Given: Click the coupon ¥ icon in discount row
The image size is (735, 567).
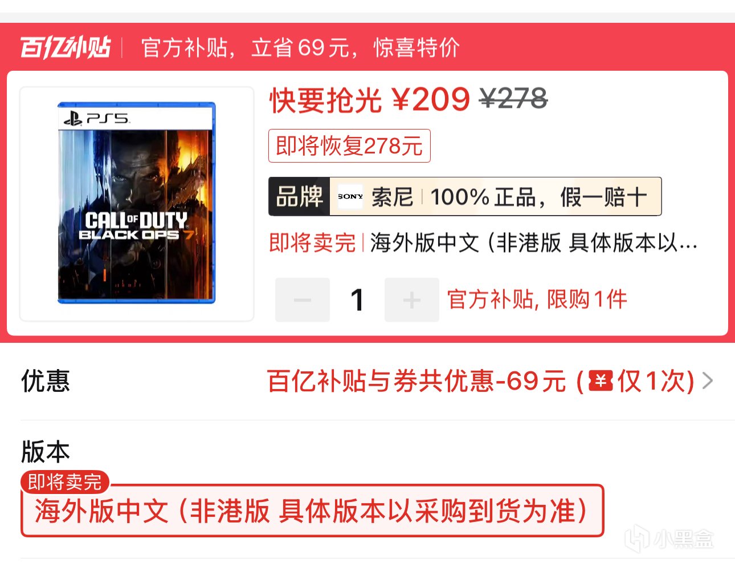Looking at the screenshot, I should [601, 380].
